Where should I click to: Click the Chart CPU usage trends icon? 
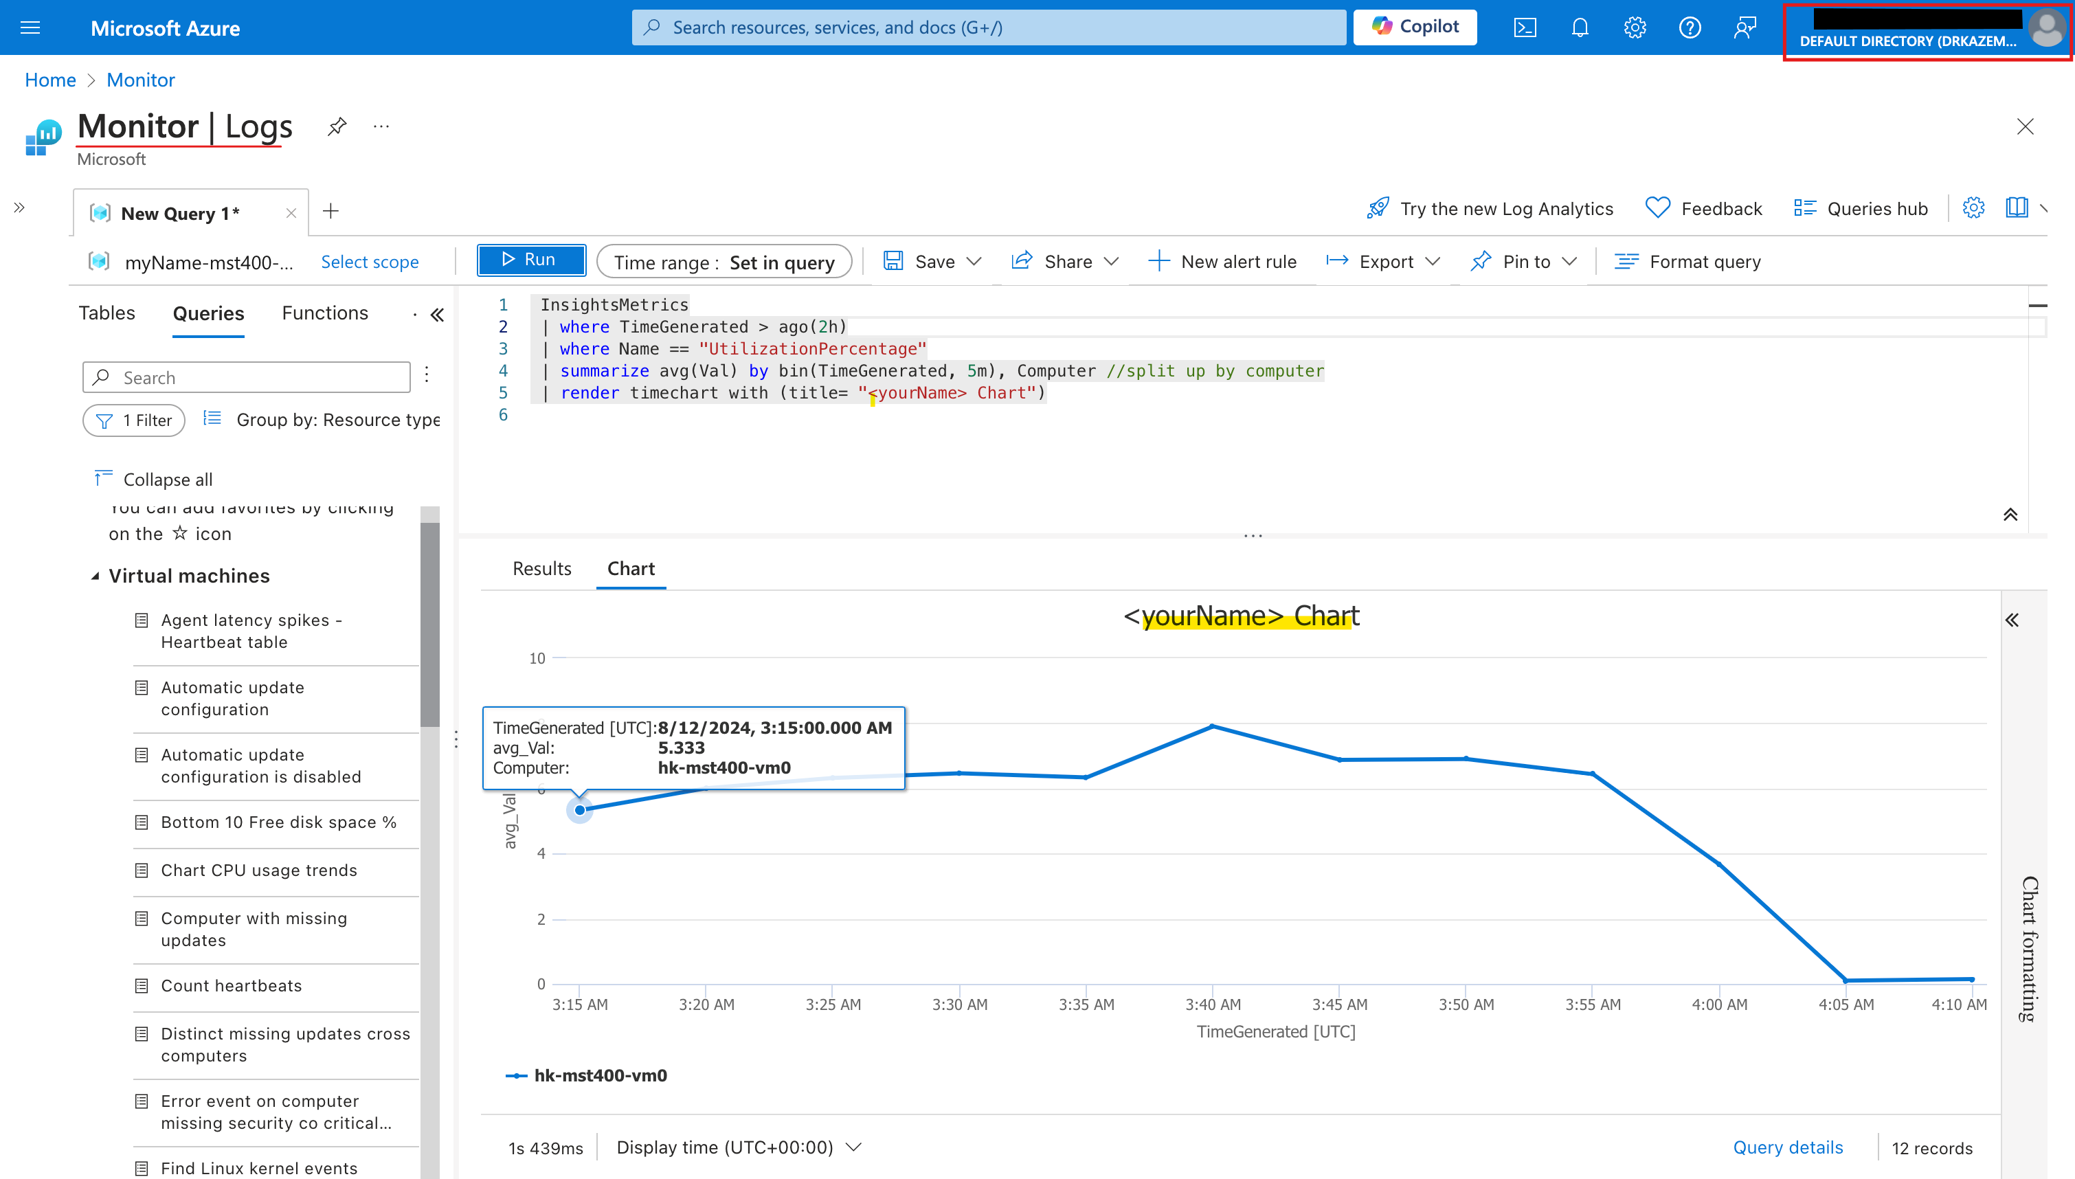142,871
